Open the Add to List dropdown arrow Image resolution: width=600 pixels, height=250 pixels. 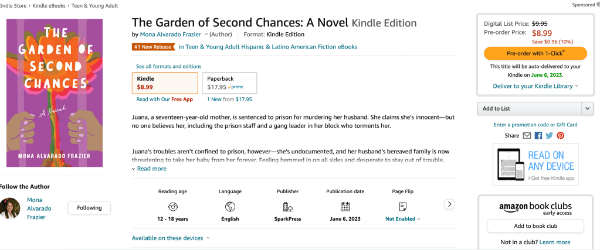point(587,108)
